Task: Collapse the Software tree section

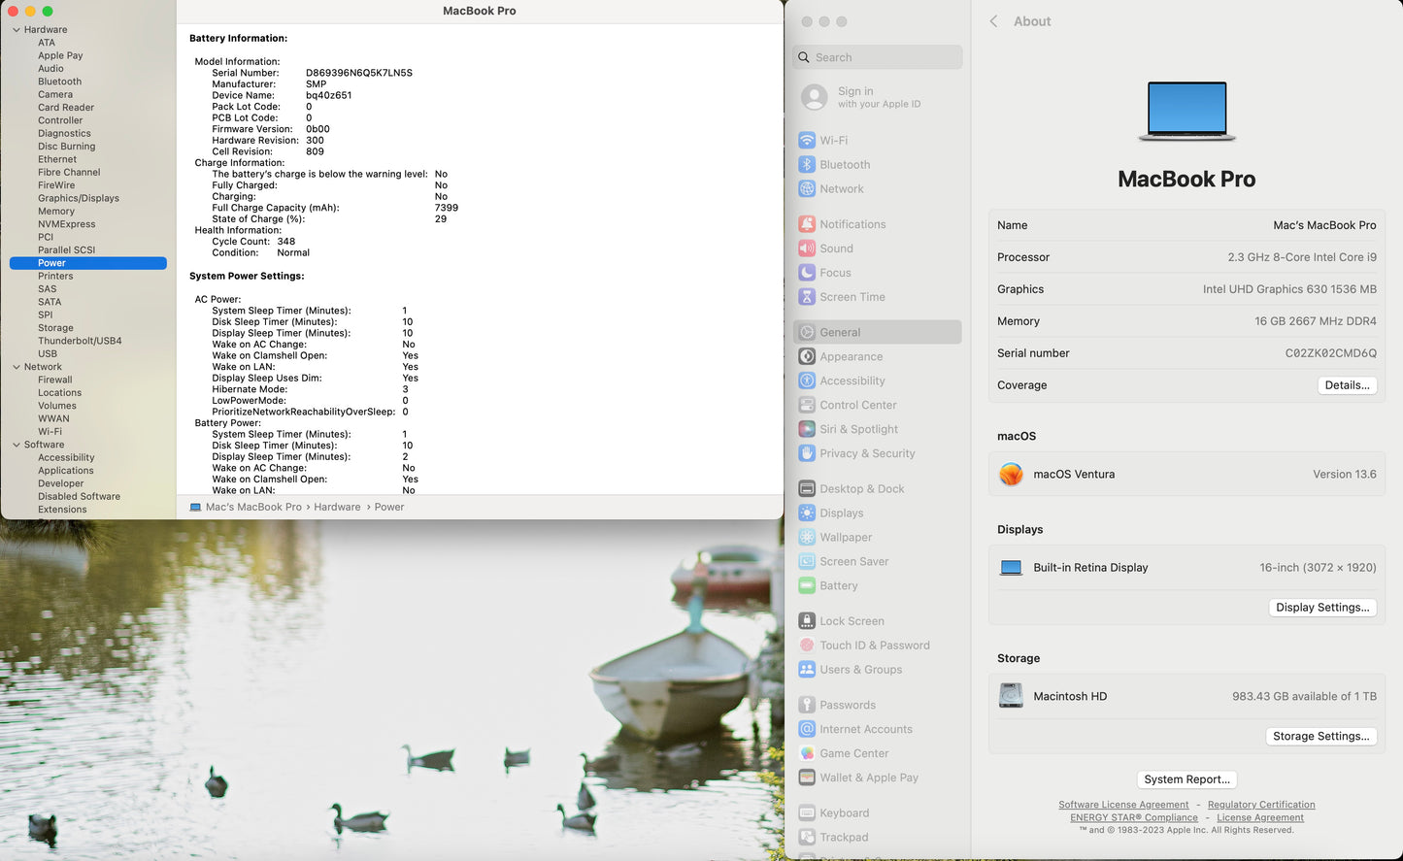Action: (17, 445)
